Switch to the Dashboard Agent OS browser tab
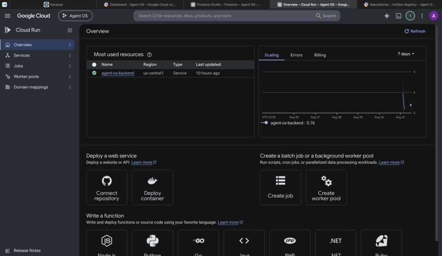 click(140, 4)
